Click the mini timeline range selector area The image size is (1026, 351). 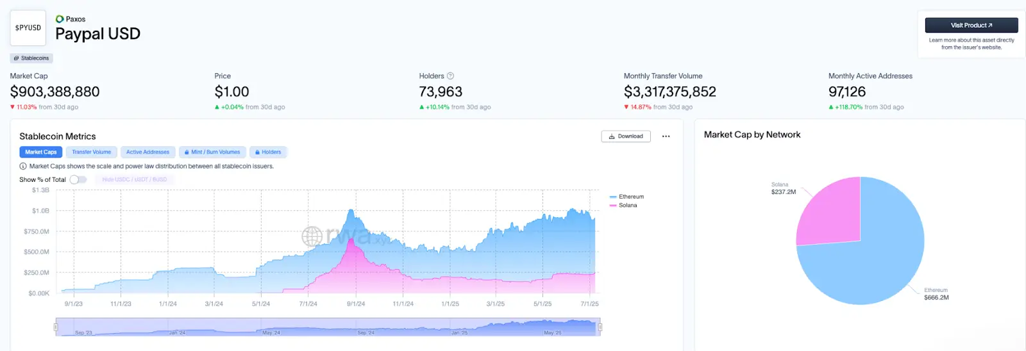[x=328, y=327]
